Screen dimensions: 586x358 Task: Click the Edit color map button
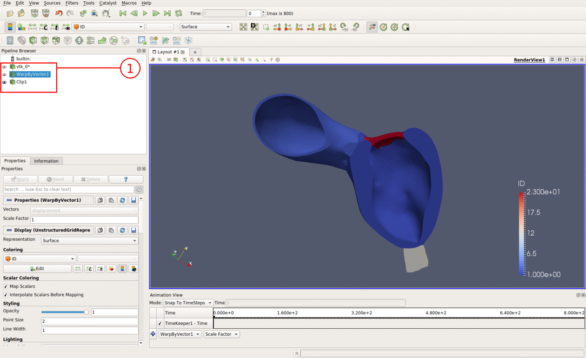[x=37, y=269]
